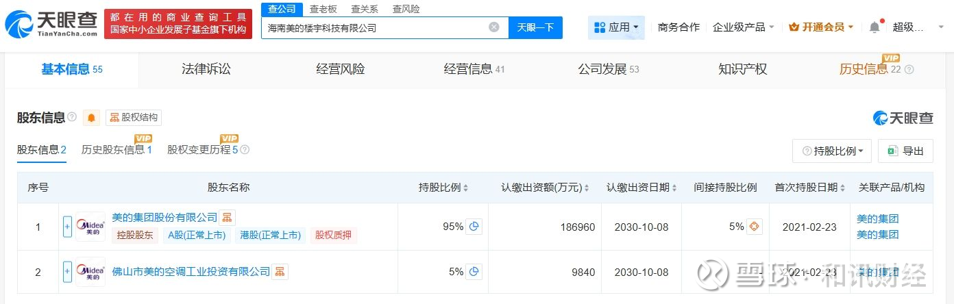Expand row 1 shareholder with plus button
Image resolution: width=954 pixels, height=304 pixels.
(x=67, y=227)
